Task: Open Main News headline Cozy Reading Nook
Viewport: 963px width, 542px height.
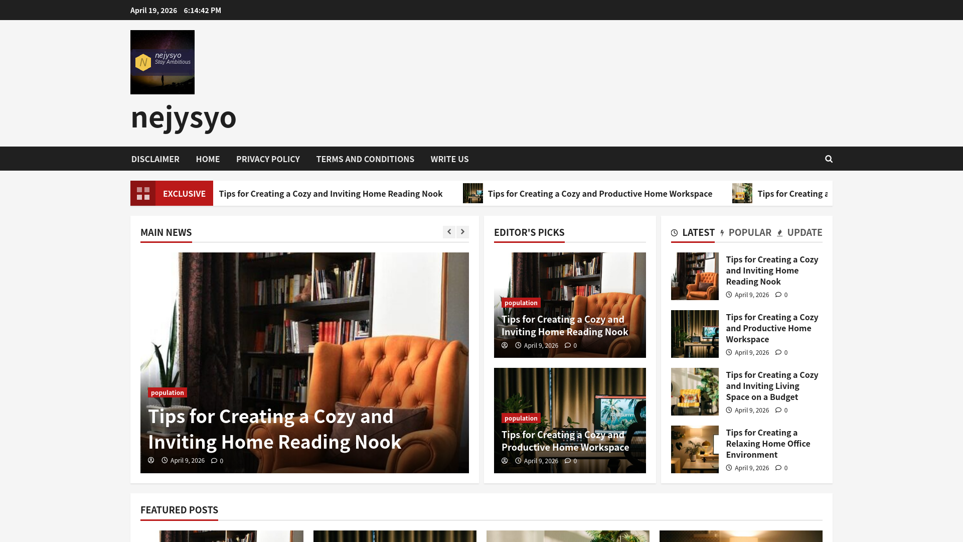Action: [x=274, y=429]
